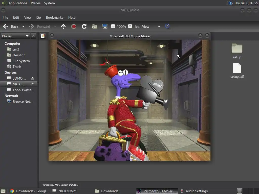The height and width of the screenshot is (194, 259).
Task: Open the Places panel menu
Action: point(36,3)
